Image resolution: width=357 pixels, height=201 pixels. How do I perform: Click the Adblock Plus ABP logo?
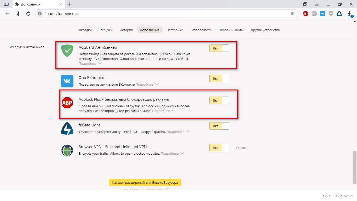[x=67, y=103]
